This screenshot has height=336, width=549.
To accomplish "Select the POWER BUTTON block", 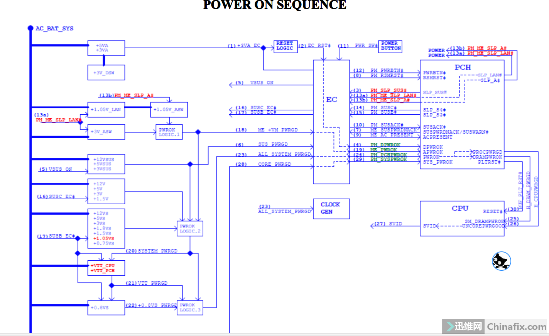I will (390, 46).
